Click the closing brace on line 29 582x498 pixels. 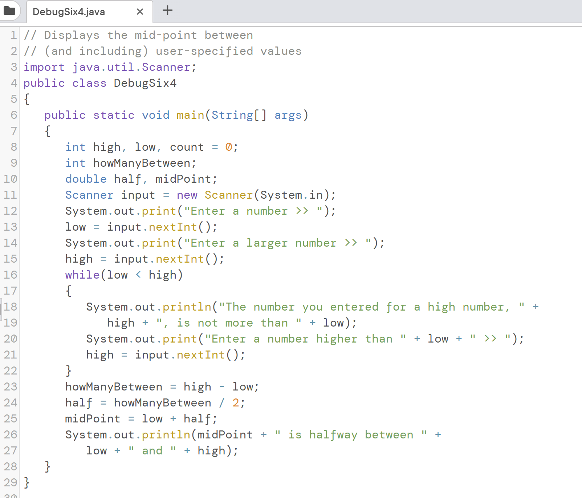(x=27, y=482)
